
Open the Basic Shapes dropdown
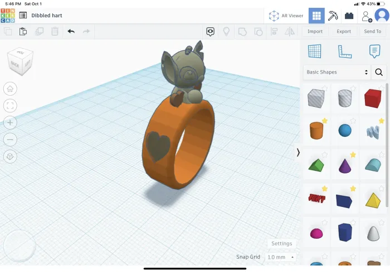tap(337, 72)
